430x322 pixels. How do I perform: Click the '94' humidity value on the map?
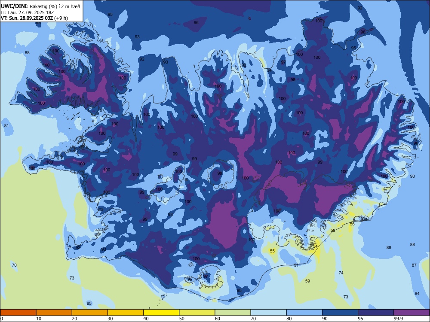tap(269, 70)
